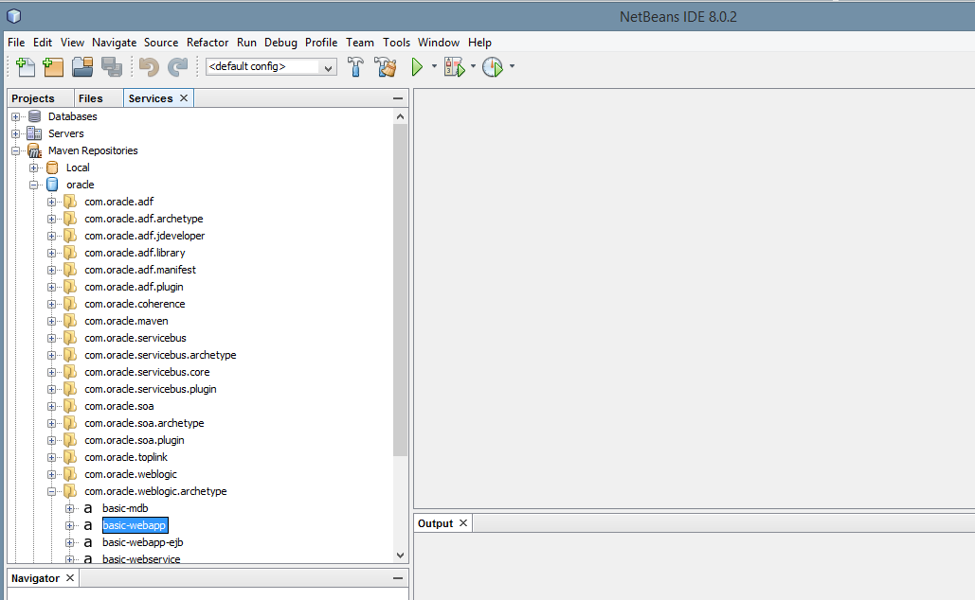Screen dimensions: 975x600
Task: Click the Clean and Build broom icon
Action: pyautogui.click(x=385, y=67)
